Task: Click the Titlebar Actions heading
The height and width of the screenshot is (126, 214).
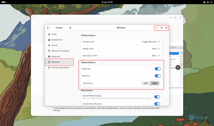Action: coord(88,35)
